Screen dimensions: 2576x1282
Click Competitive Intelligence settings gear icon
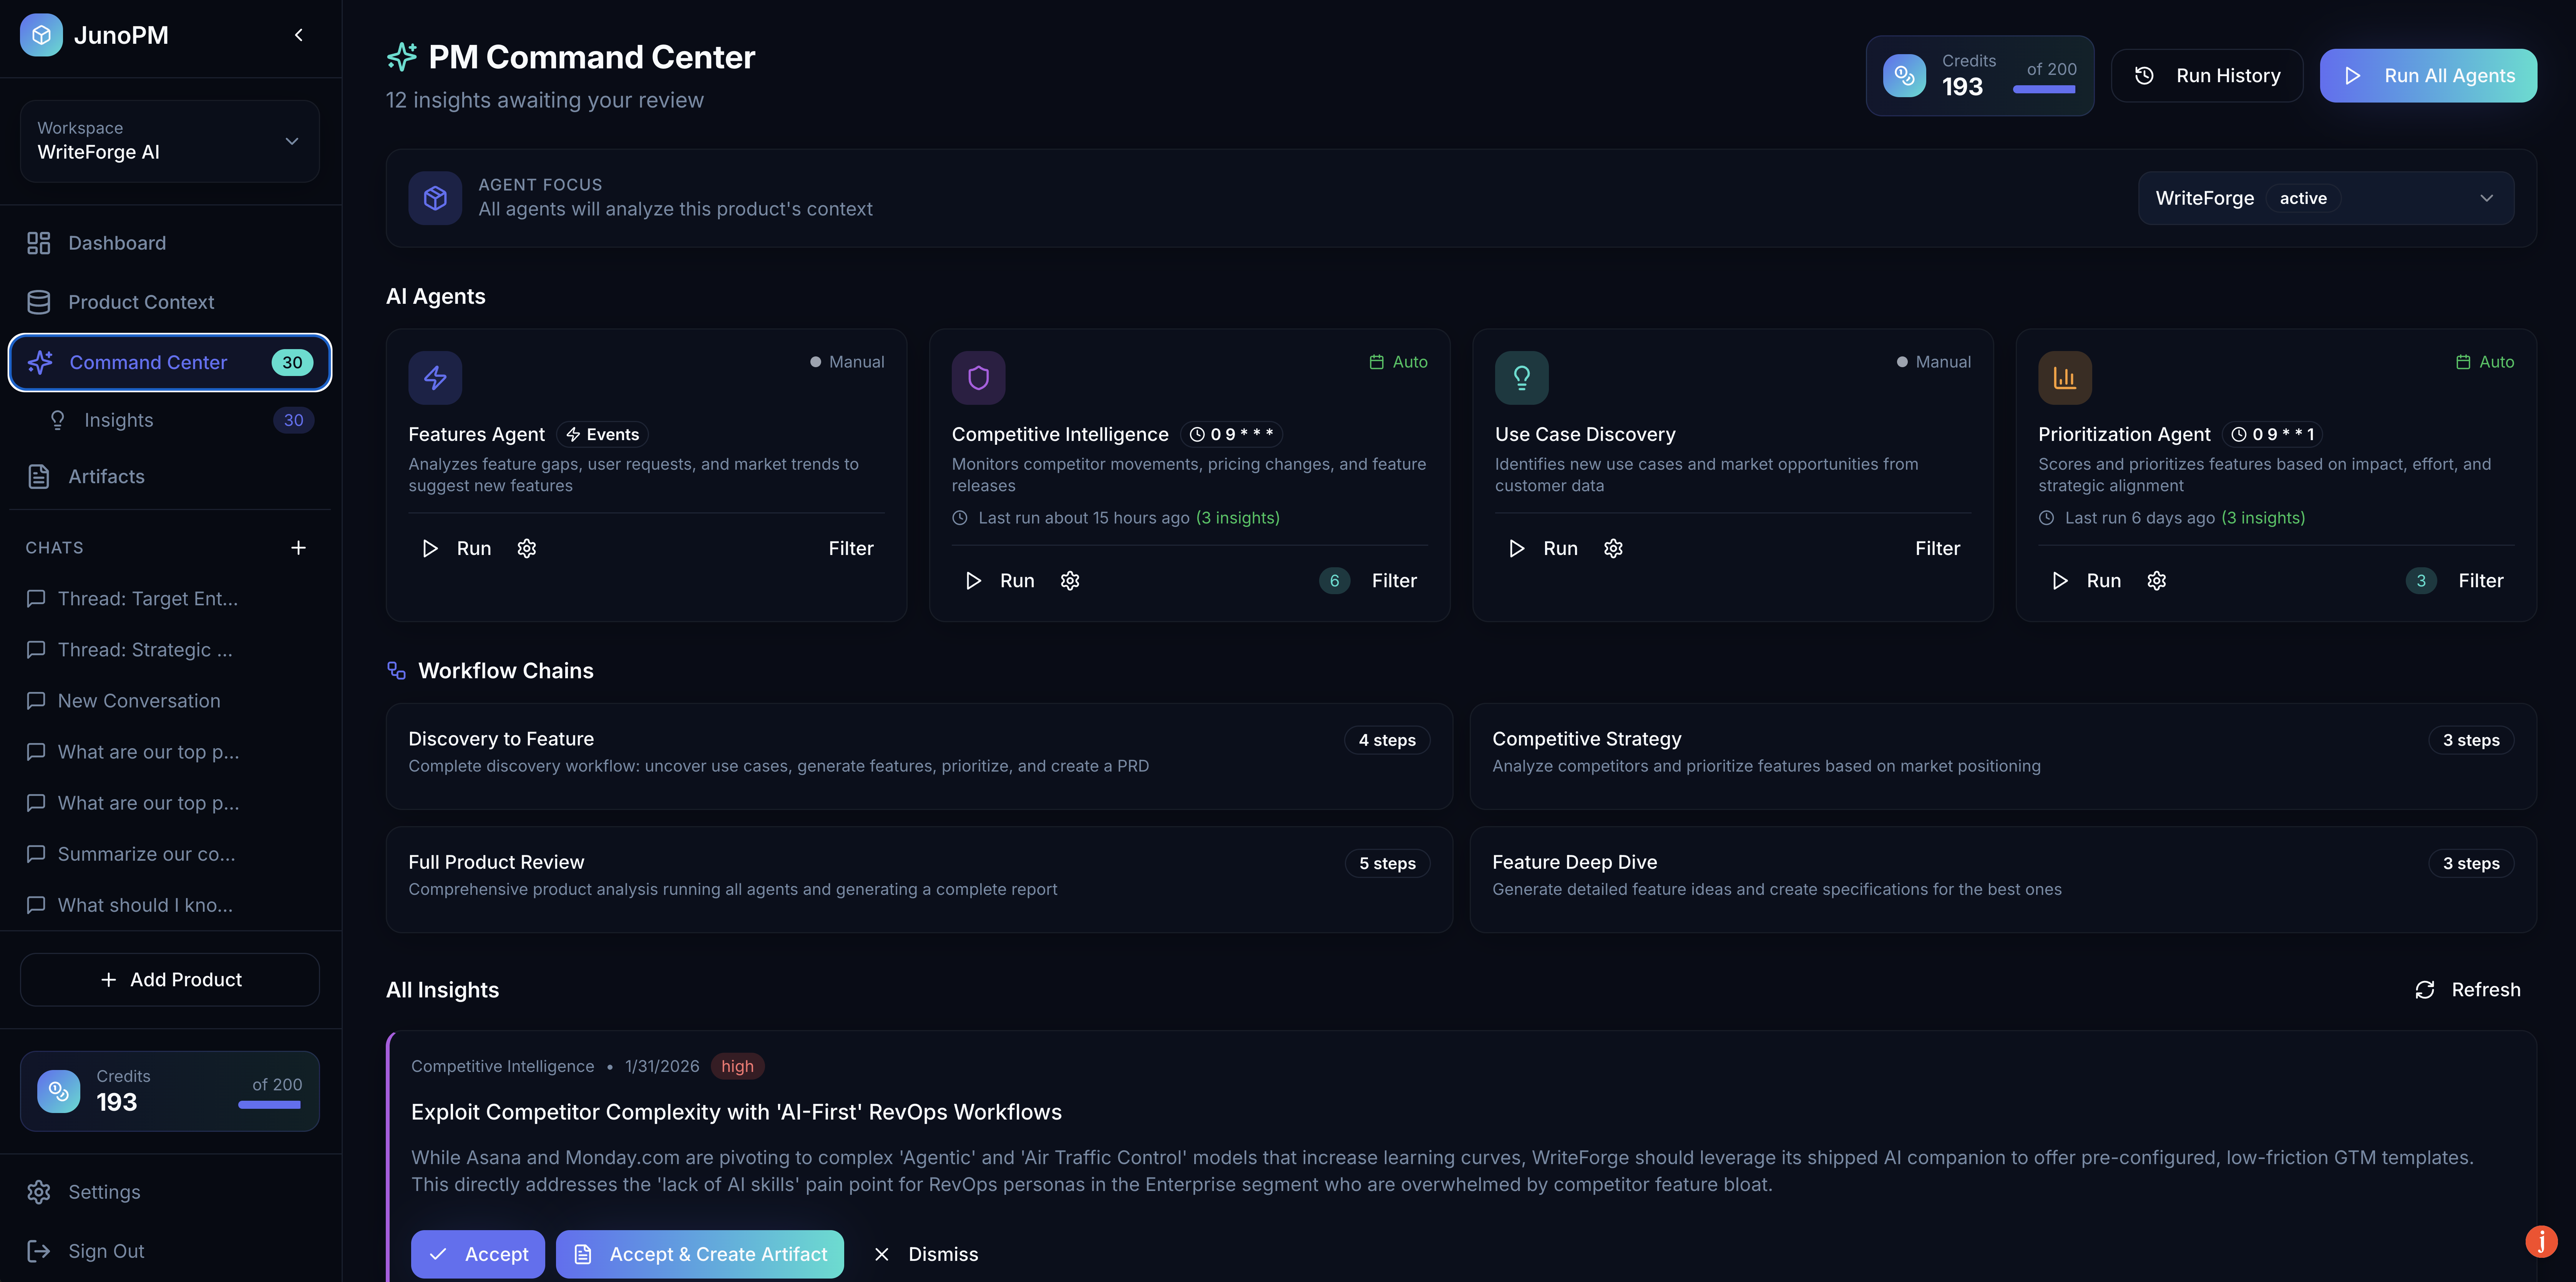pyautogui.click(x=1070, y=581)
